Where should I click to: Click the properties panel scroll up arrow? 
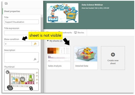(x=42, y=16)
